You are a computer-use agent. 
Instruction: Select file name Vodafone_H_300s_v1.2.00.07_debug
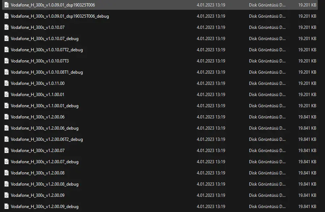pos(45,161)
